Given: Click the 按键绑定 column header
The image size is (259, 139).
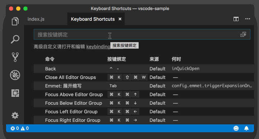Looking at the screenshot, I should pos(117,59).
